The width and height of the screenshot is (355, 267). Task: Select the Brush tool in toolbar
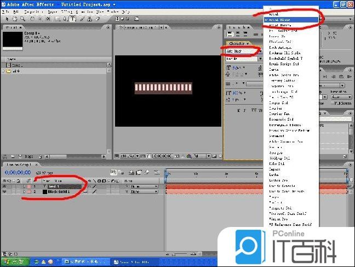click(x=82, y=18)
